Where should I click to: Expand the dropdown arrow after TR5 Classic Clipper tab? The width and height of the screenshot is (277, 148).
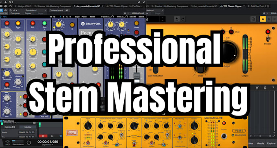[244, 6]
